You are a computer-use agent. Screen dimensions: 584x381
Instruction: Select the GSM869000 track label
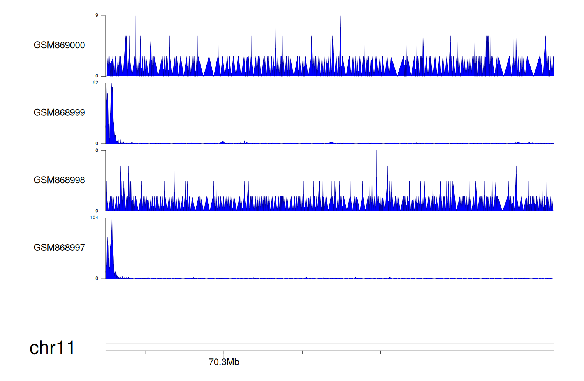tap(59, 45)
